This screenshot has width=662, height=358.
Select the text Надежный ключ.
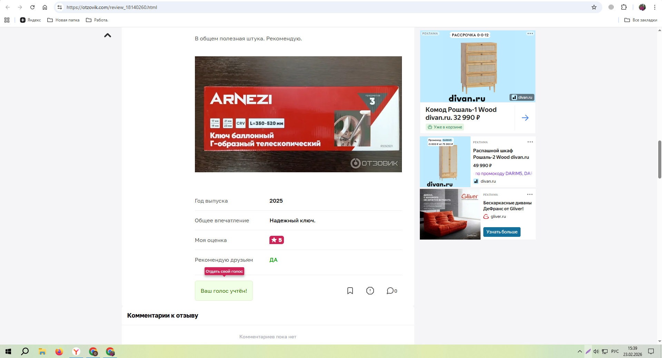(293, 221)
